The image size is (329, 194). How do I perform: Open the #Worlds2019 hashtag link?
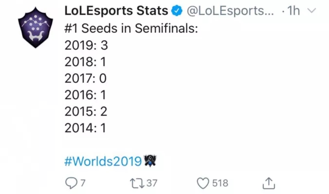click(103, 161)
